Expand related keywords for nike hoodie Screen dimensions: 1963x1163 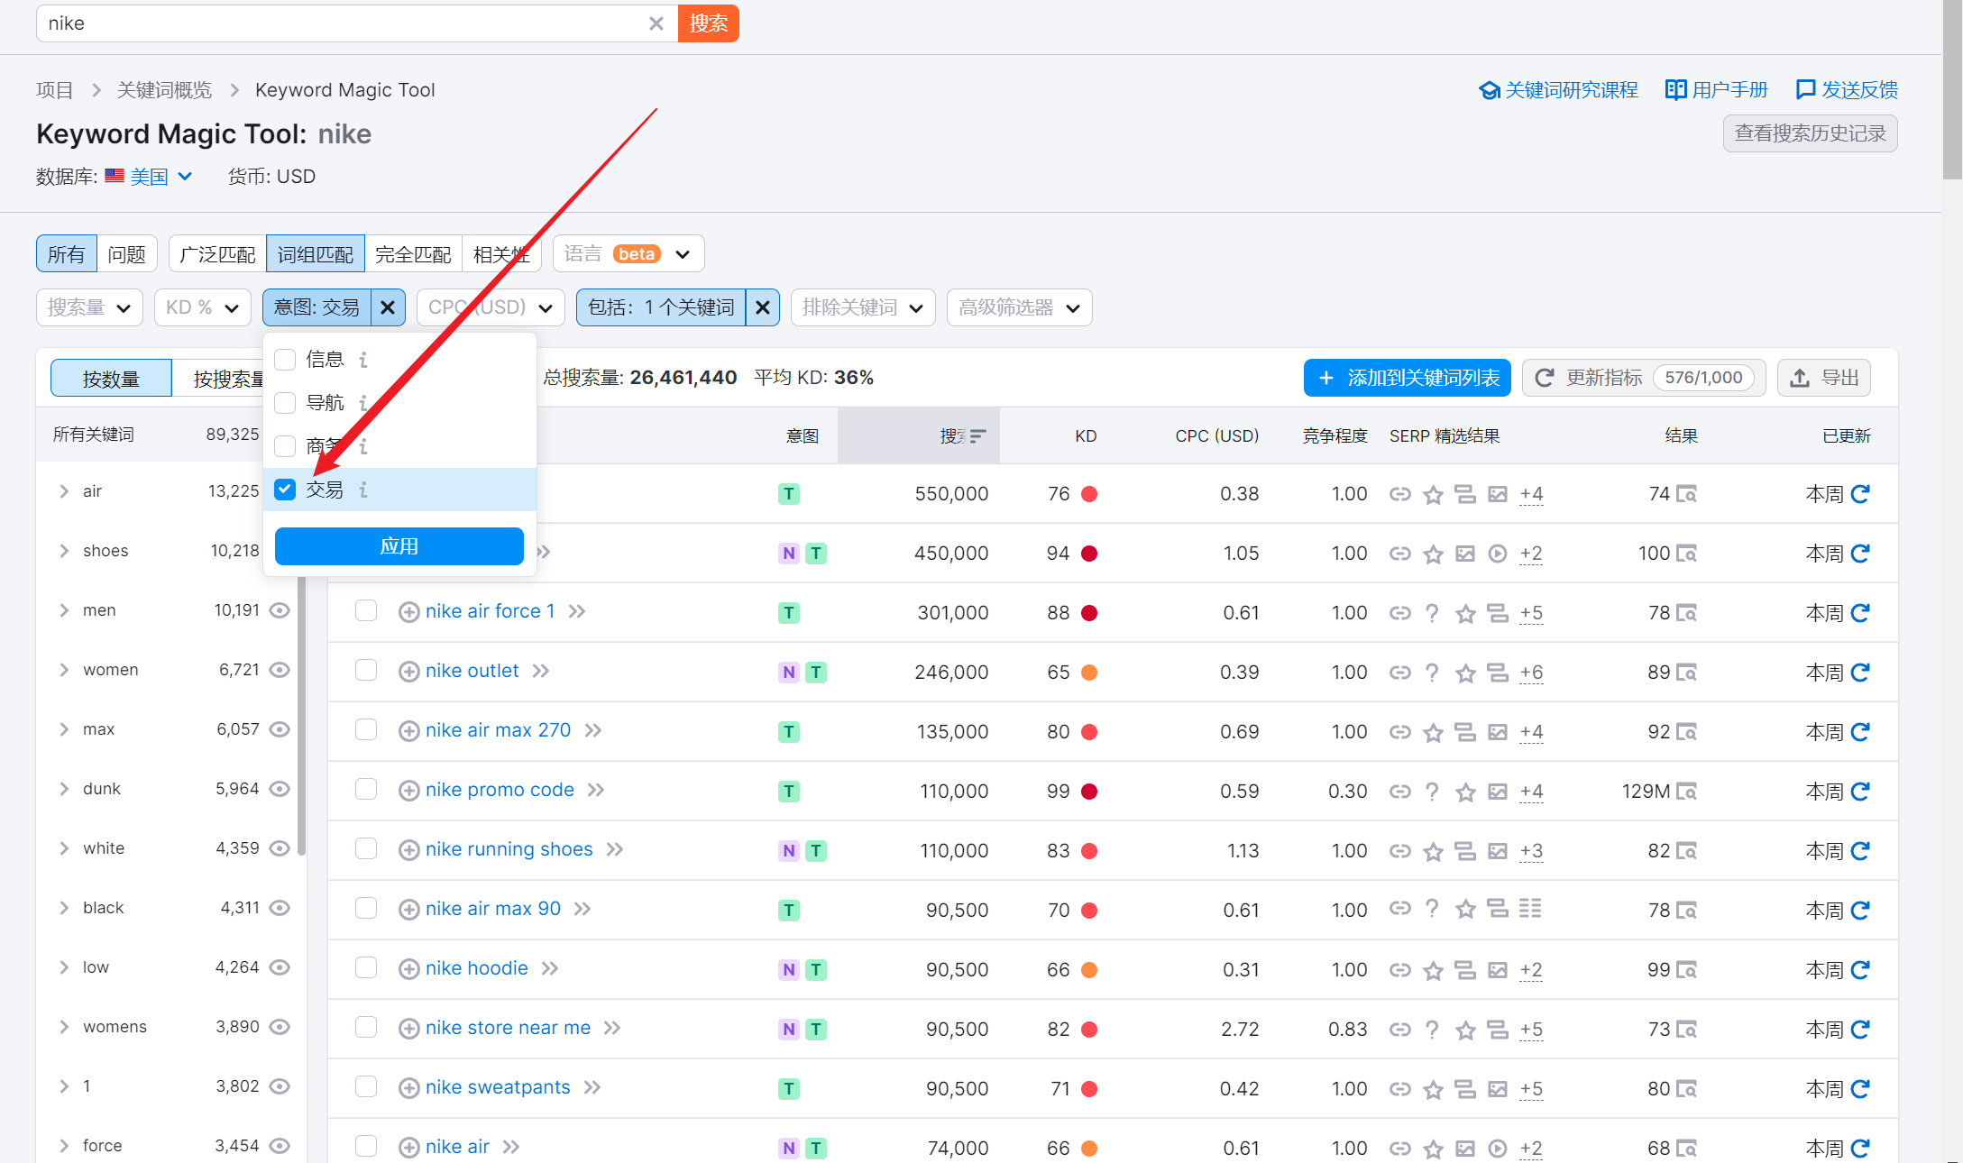pyautogui.click(x=550, y=968)
